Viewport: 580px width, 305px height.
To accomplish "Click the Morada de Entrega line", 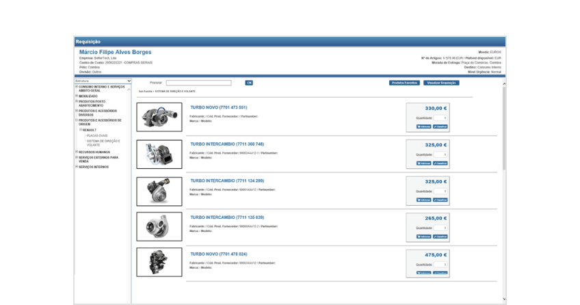I will [466, 63].
